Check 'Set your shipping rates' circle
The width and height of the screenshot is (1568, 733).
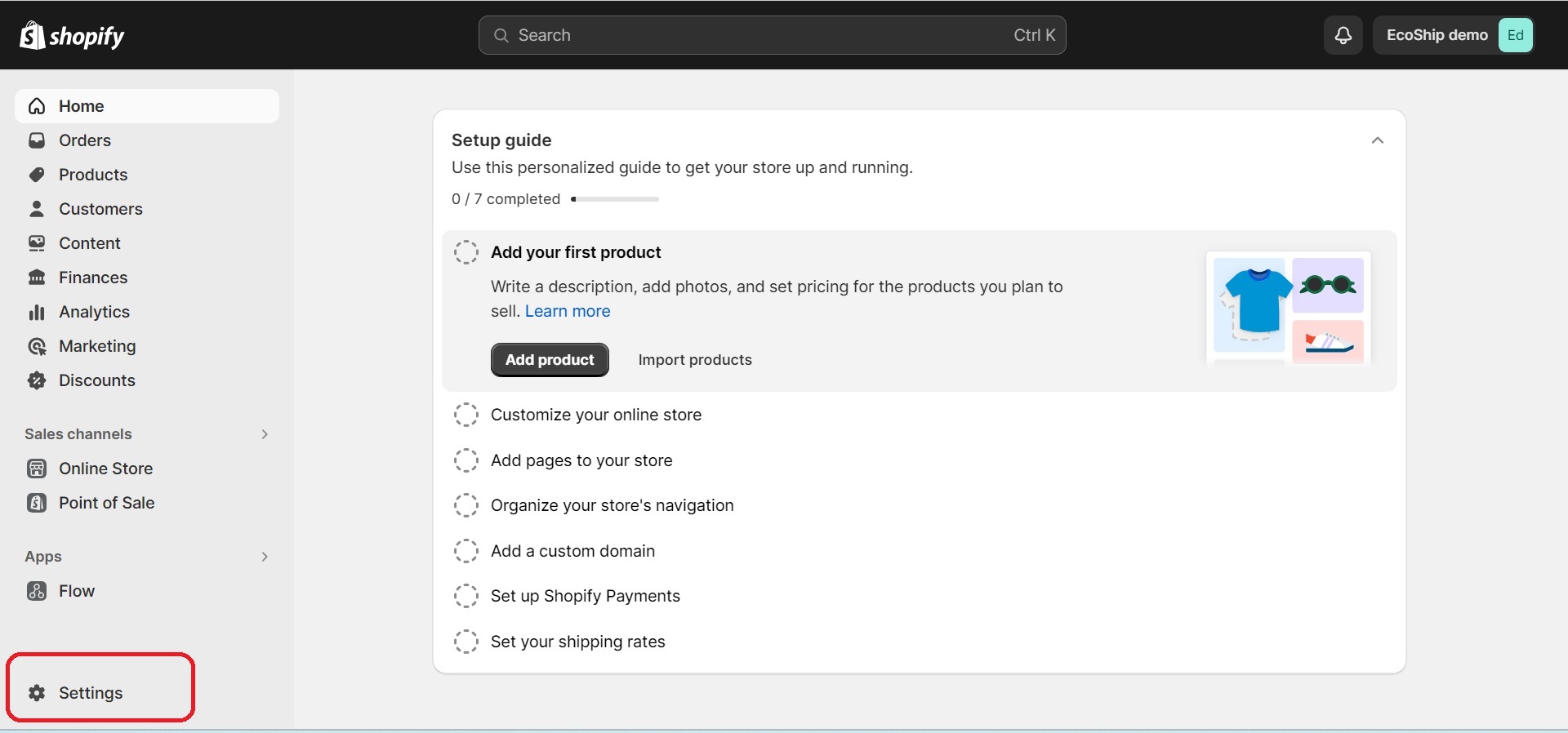pos(466,642)
